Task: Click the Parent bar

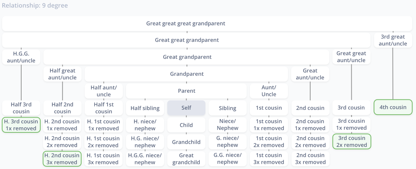Action: pos(186,91)
